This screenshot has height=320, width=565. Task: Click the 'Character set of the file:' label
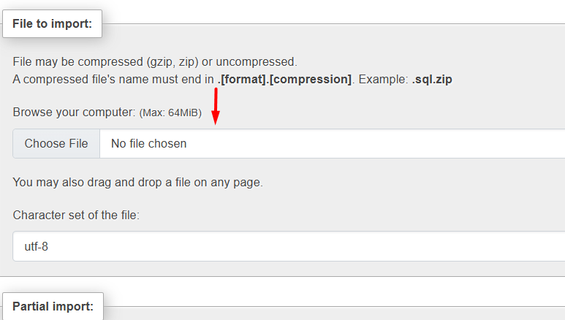click(75, 216)
